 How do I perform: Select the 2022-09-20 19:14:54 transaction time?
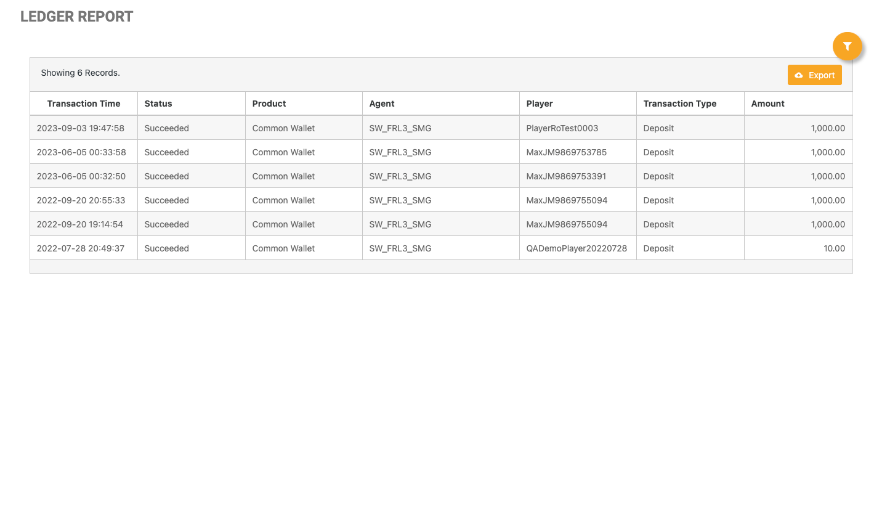(x=79, y=224)
